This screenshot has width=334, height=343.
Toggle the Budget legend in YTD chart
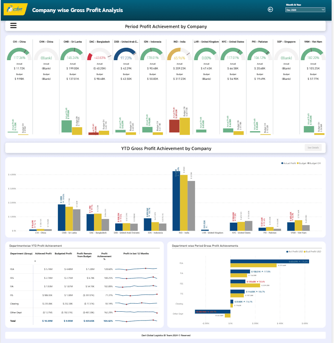click(x=301, y=163)
